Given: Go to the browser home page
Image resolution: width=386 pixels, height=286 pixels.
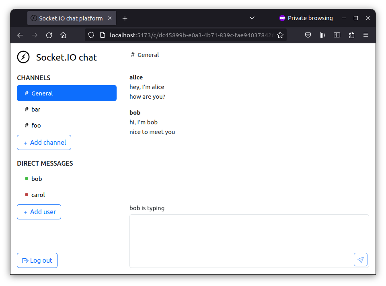Looking at the screenshot, I should (x=64, y=35).
